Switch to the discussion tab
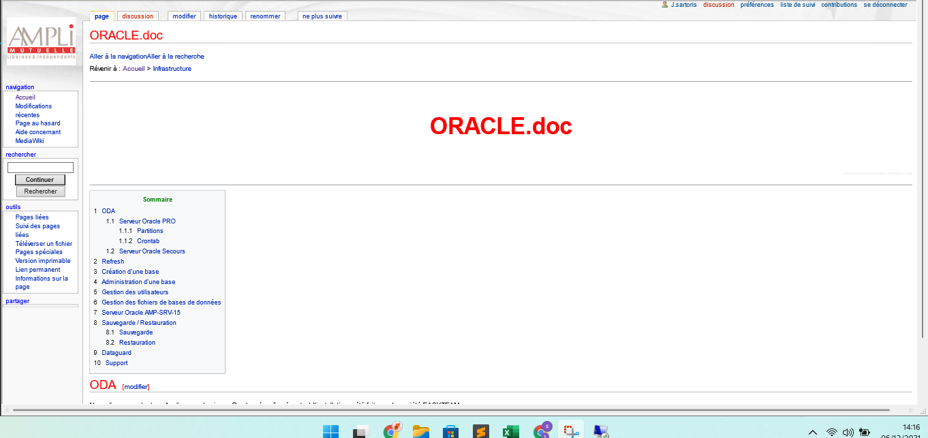The height and width of the screenshot is (438, 928). click(138, 16)
